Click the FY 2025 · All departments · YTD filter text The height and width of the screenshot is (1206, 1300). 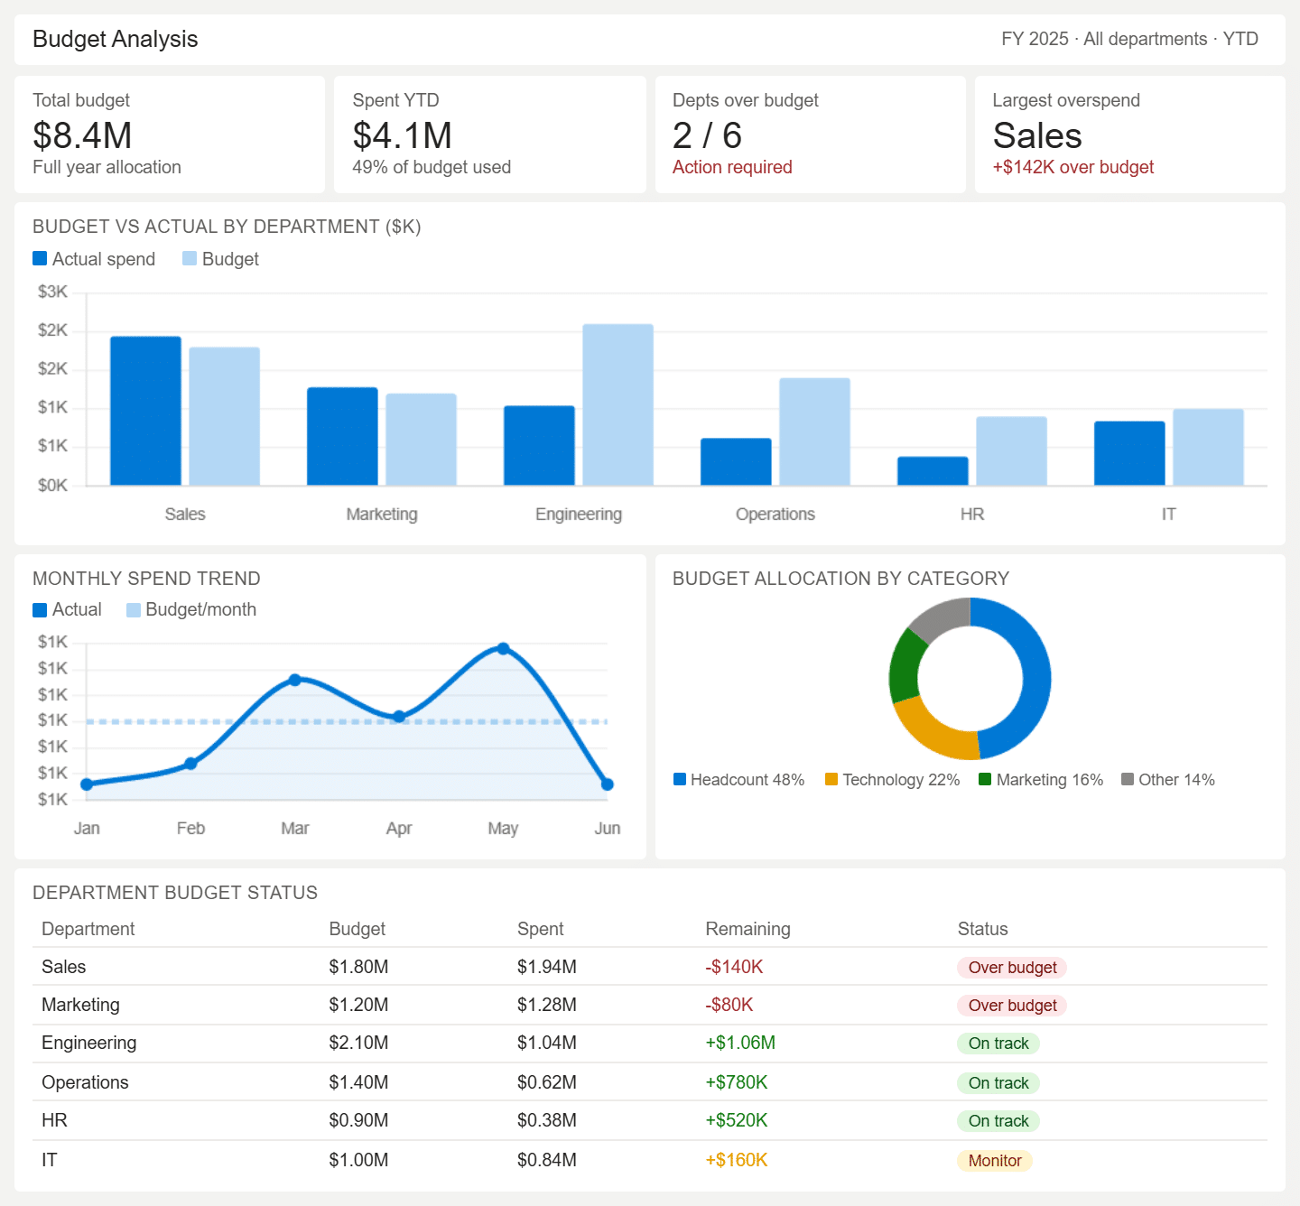click(x=1129, y=39)
